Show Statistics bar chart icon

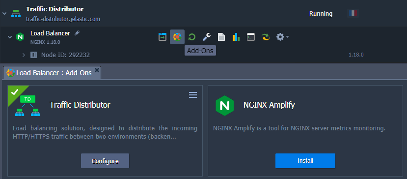click(x=236, y=37)
